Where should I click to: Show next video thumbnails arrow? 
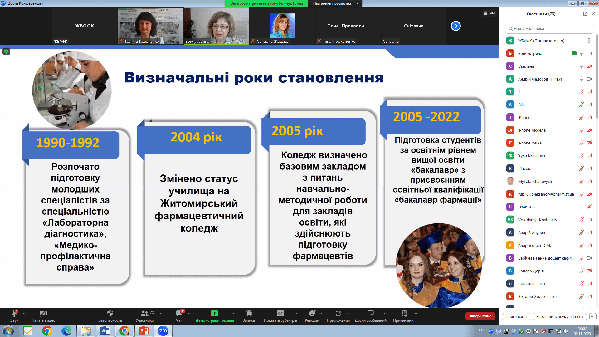pyautogui.click(x=456, y=26)
